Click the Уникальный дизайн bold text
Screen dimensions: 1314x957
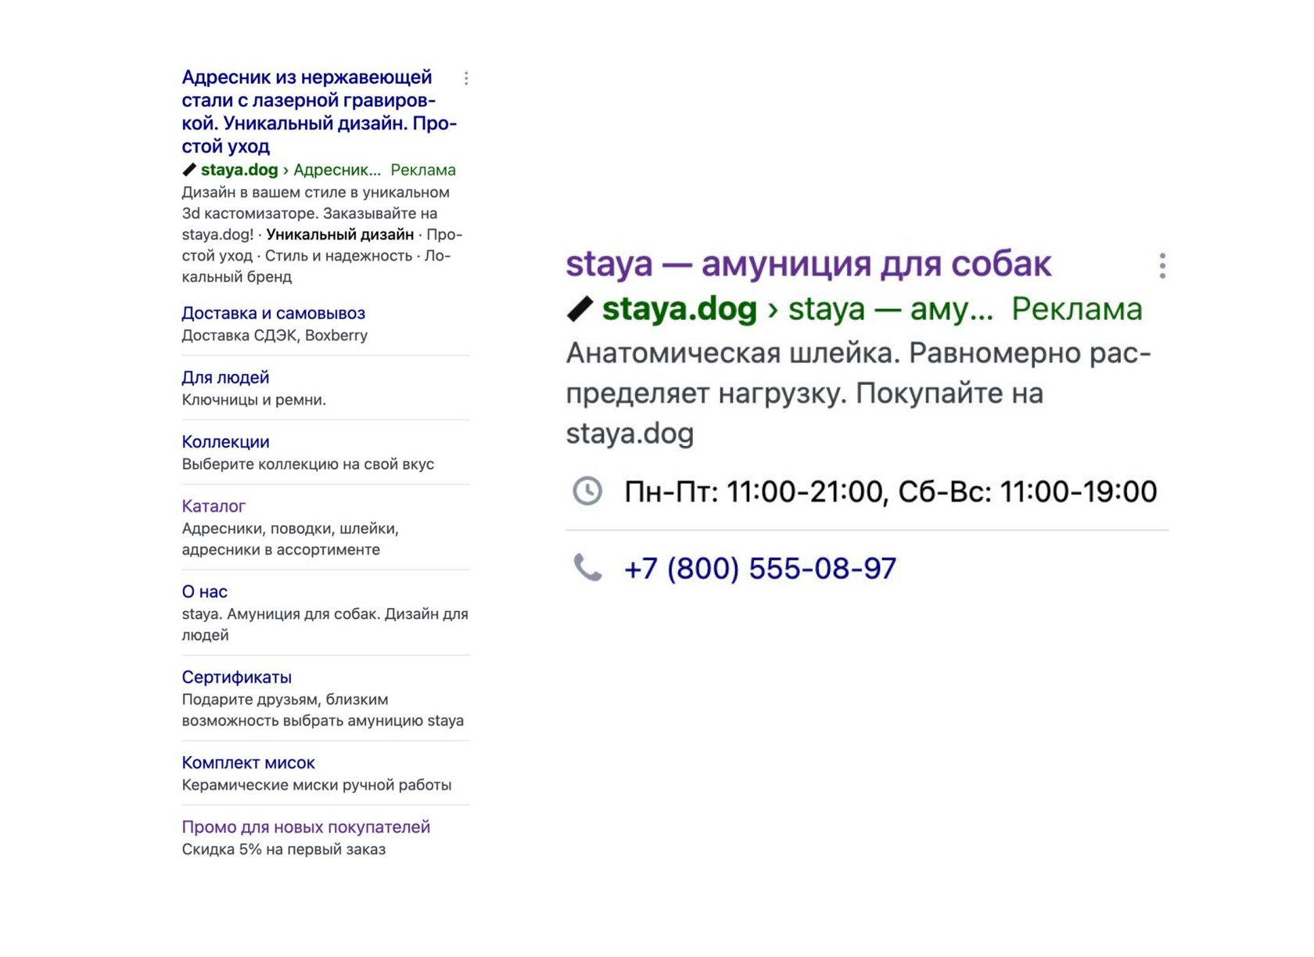point(339,234)
